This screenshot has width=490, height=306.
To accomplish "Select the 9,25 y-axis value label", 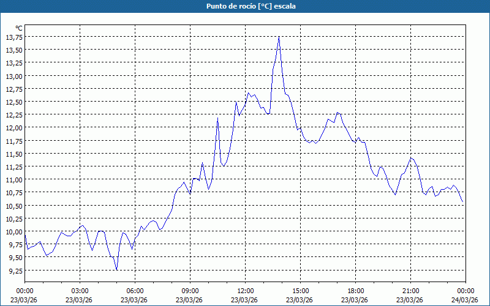I will point(14,271).
